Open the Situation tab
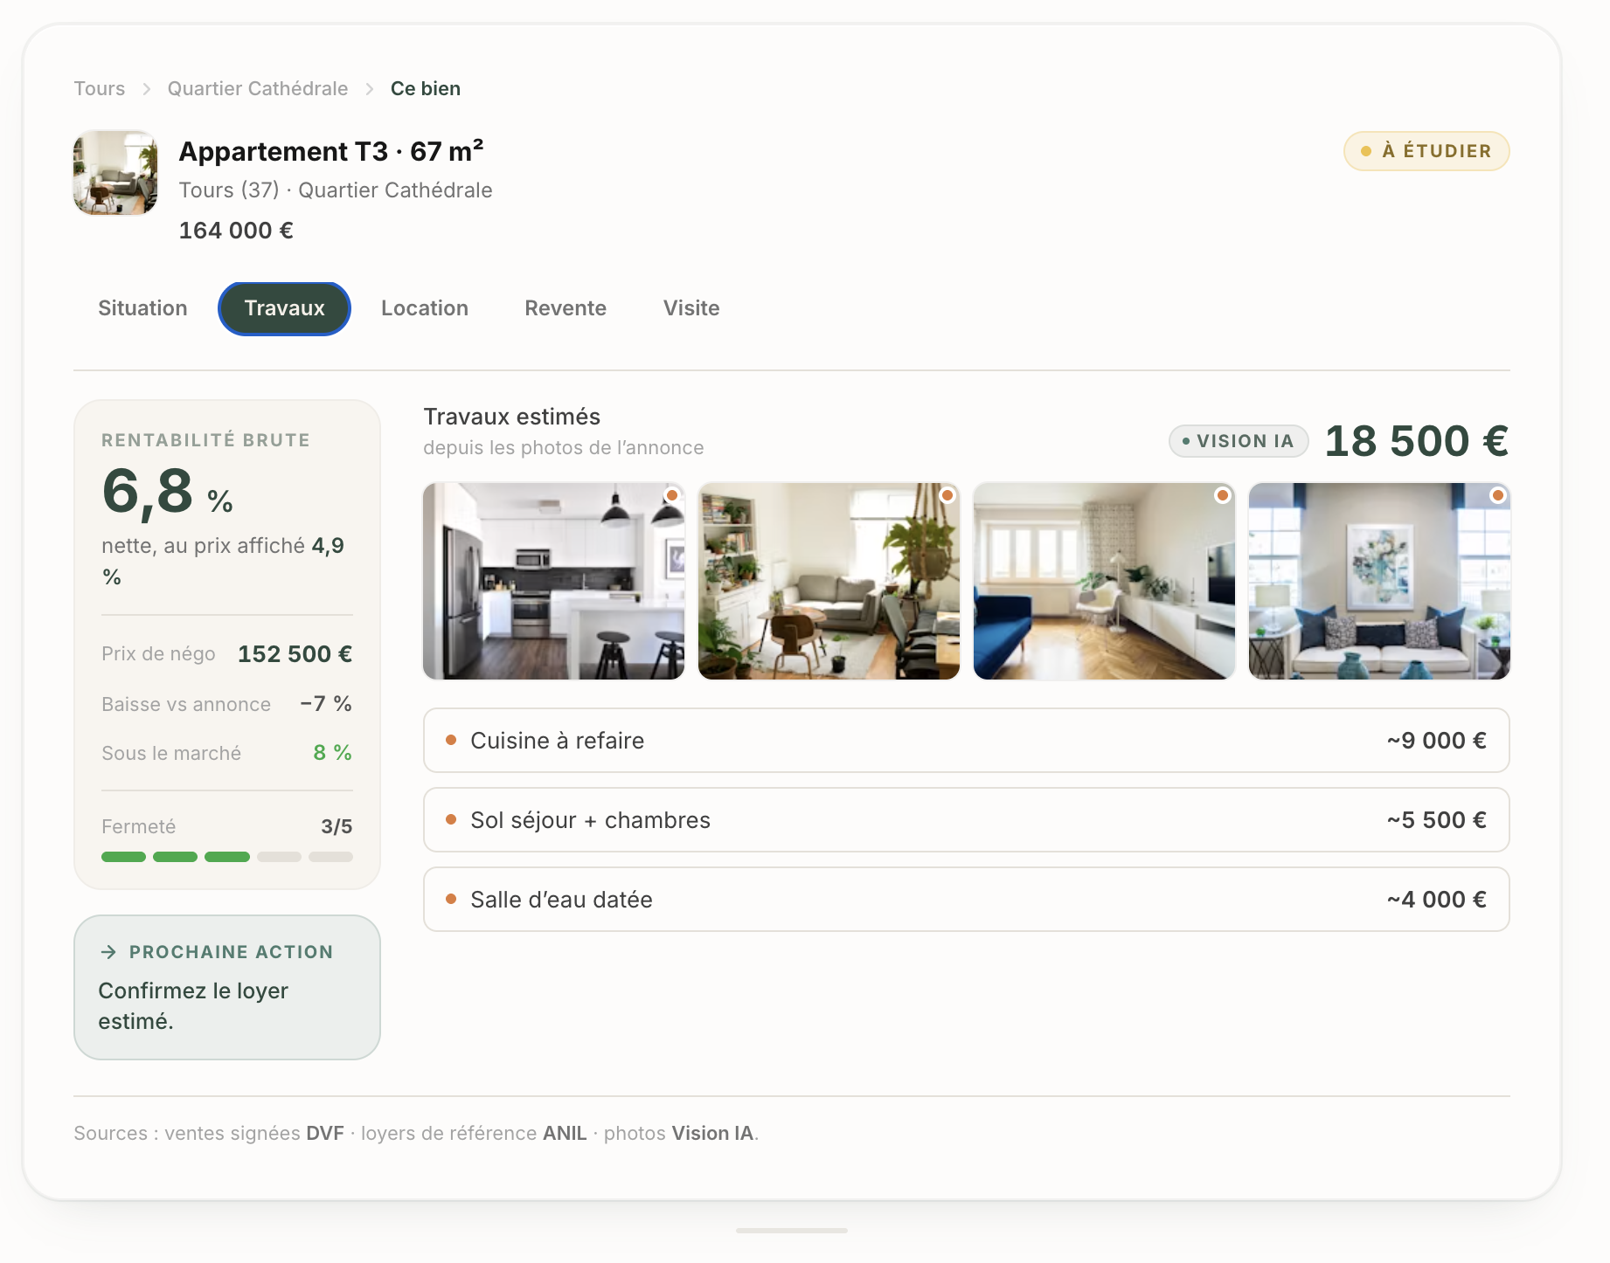Viewport: 1610px width, 1263px height. (142, 308)
